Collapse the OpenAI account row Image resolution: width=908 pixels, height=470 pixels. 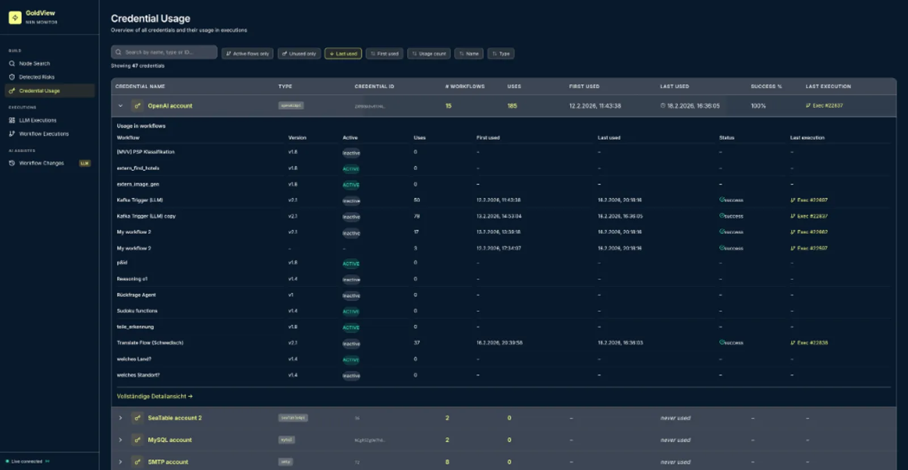(x=120, y=106)
